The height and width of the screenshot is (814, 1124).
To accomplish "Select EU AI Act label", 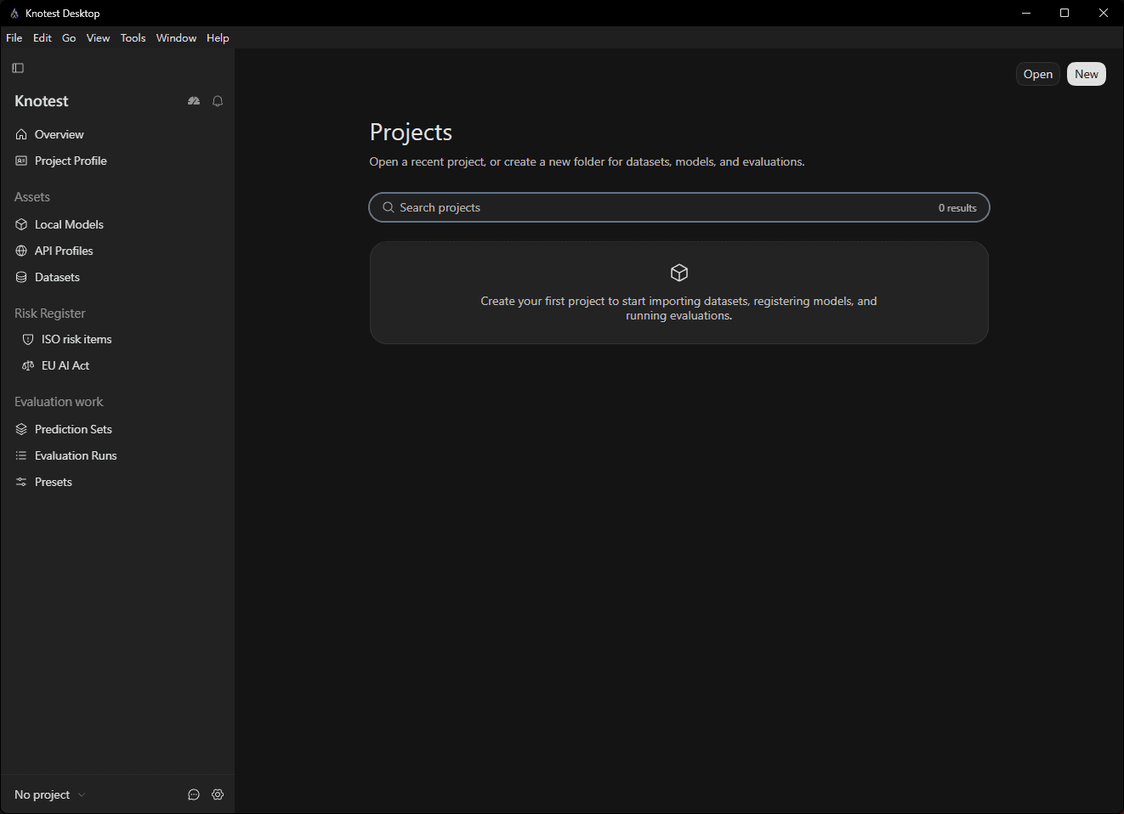I will point(65,365).
